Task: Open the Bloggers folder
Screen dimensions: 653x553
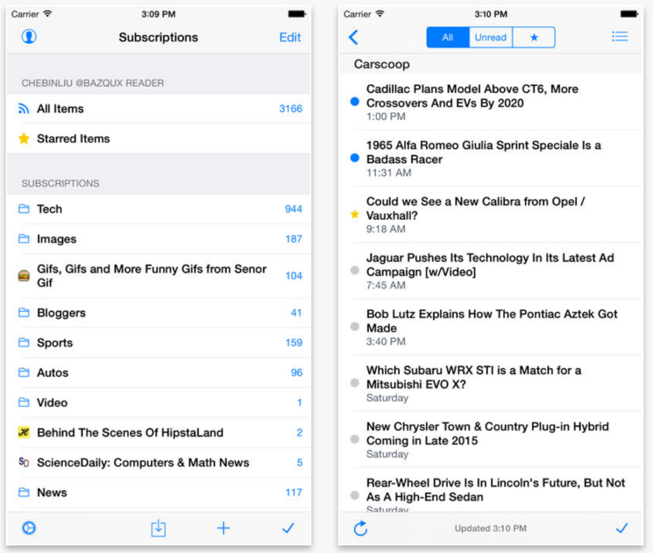Action: point(159,312)
